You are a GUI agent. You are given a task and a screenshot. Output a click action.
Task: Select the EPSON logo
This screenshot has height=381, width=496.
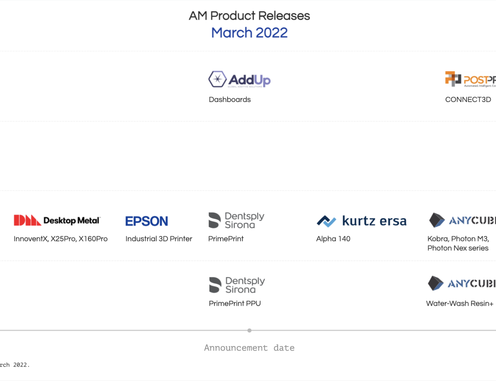[x=147, y=221]
